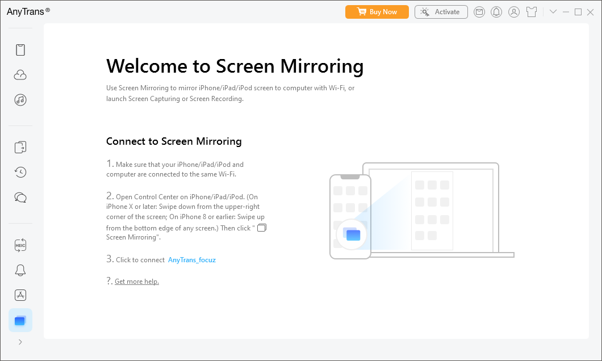
Task: Click the Welcome to Screen Mirroring heading
Action: click(235, 66)
